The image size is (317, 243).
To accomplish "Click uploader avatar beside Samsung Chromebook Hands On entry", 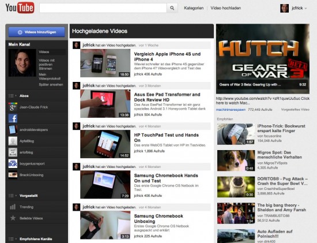I will (77, 167).
